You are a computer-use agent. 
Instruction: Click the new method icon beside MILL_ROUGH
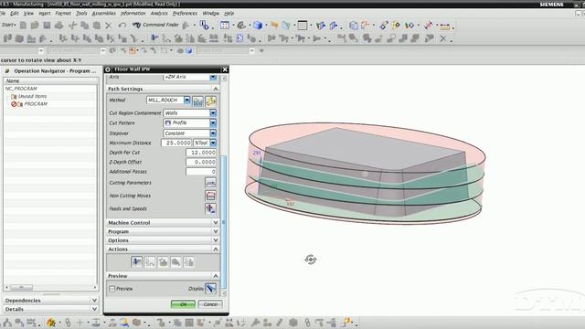(197, 101)
